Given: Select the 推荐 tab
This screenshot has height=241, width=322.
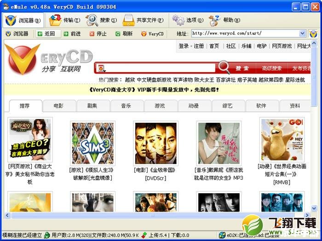Looking at the screenshot, I should pos(25,106).
